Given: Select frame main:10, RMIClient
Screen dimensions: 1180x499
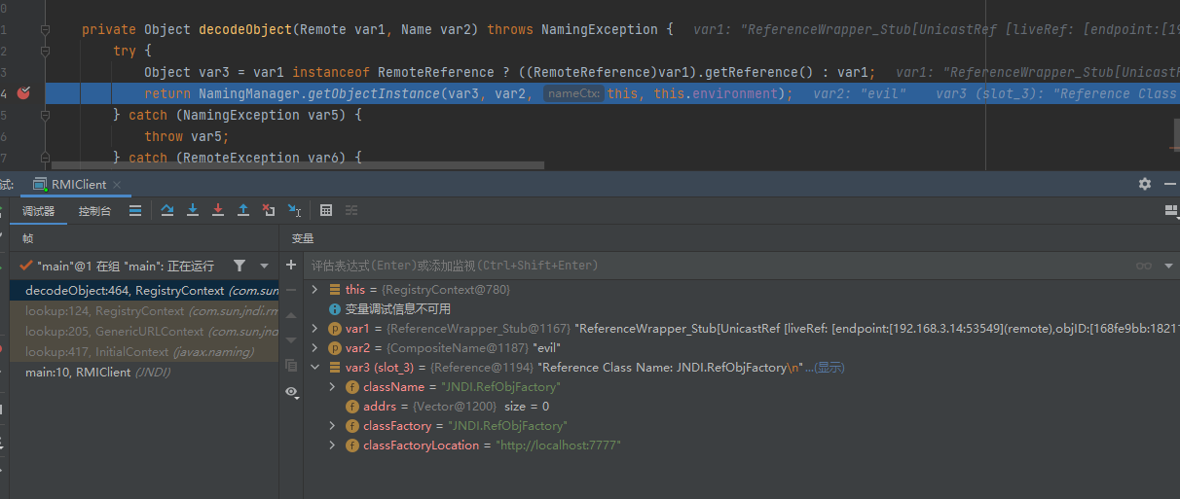Looking at the screenshot, I should point(144,373).
